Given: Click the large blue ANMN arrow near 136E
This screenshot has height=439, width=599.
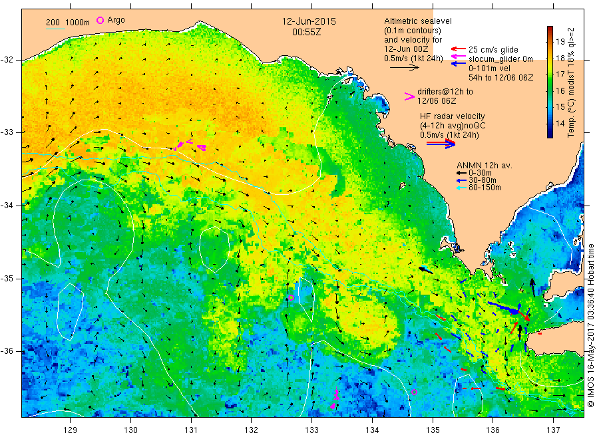Looking at the screenshot, I should (x=503, y=308).
